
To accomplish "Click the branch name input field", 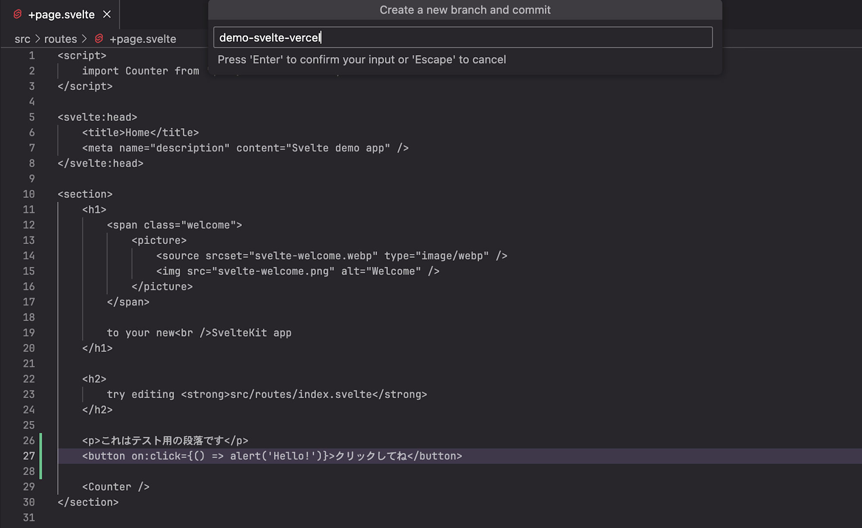I will [x=462, y=37].
